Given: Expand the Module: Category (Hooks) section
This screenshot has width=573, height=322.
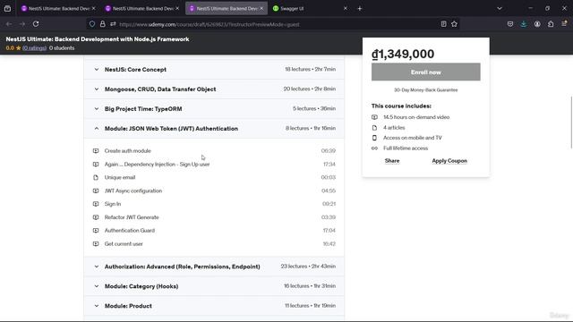Looking at the screenshot, I should point(214,286).
